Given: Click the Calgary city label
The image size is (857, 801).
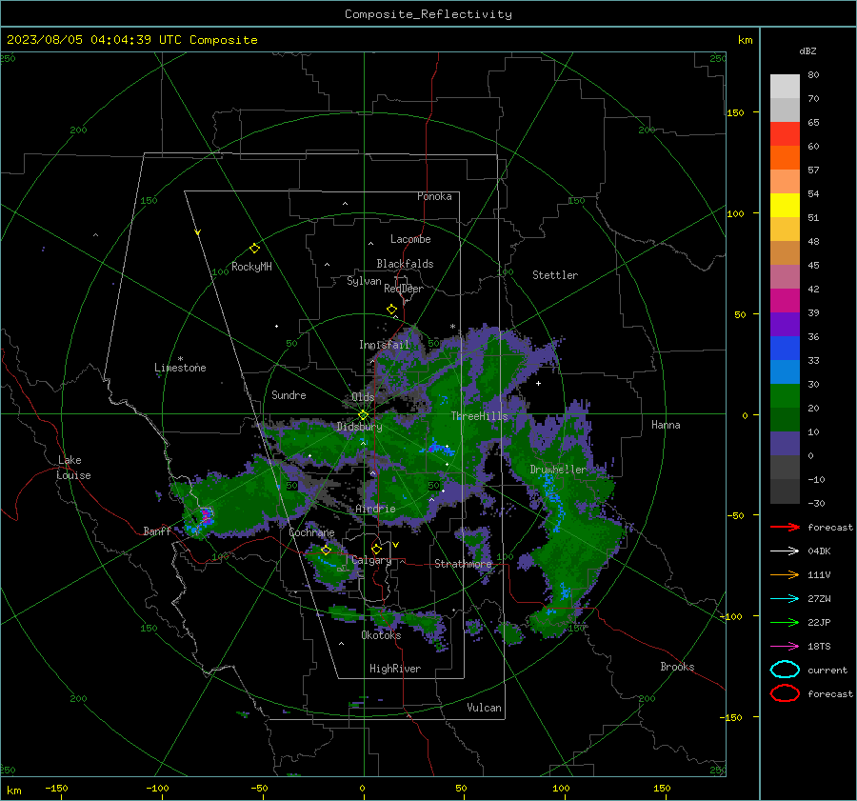Looking at the screenshot, I should (x=371, y=560).
